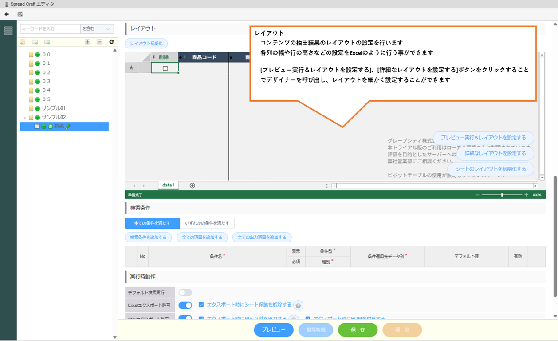The height and width of the screenshot is (341, 558).
Task: Add a new sheet next to data1
Action: (x=192, y=186)
